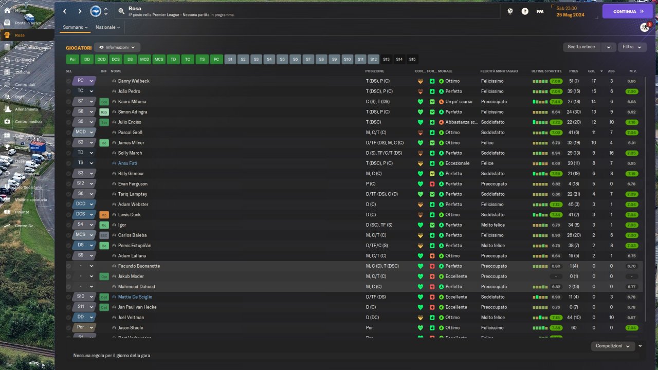Select the Lewis Dunk row checkbox
658x370 pixels.
click(x=68, y=215)
